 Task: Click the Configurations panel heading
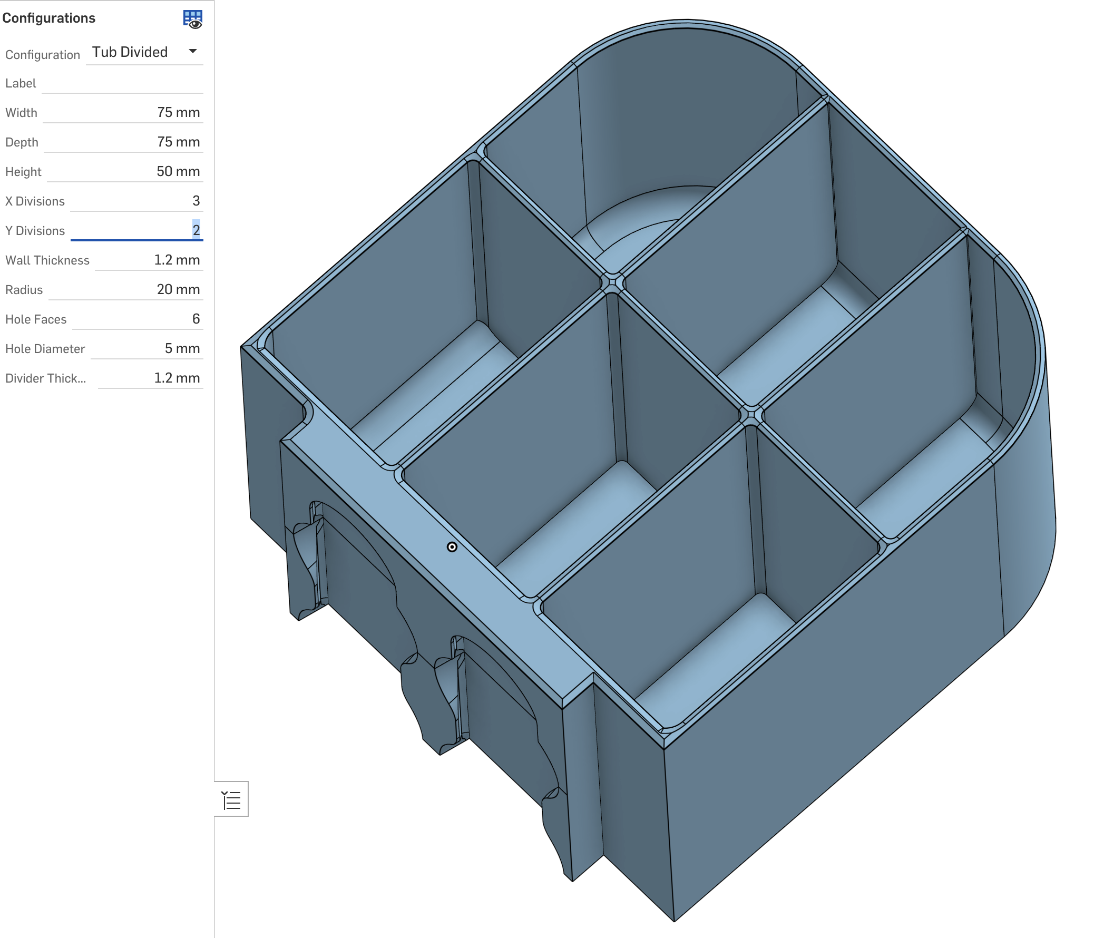click(x=49, y=18)
